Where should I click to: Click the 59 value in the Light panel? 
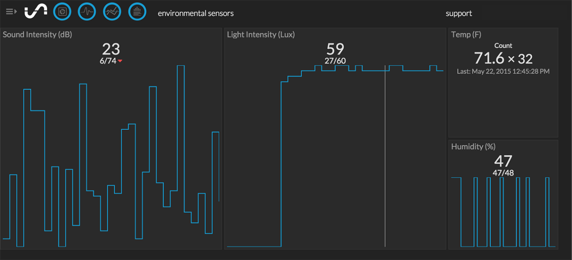click(335, 49)
